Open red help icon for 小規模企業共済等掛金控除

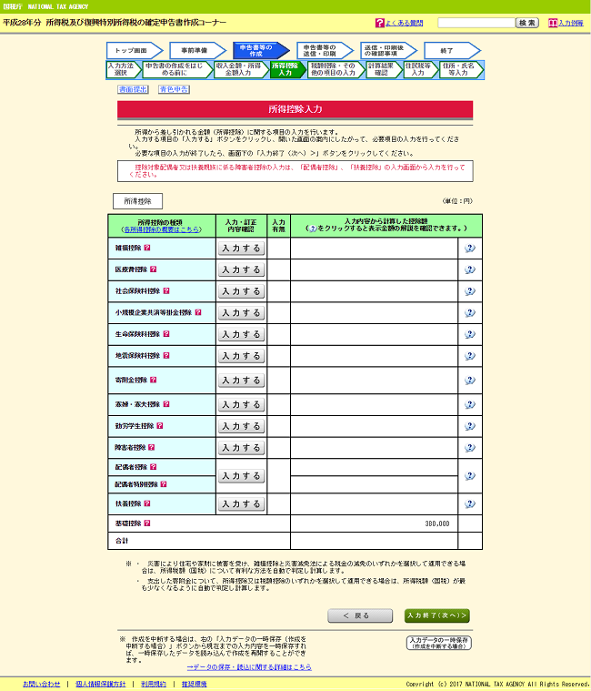coord(198,312)
